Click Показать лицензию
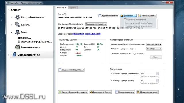184x103 pixels. click(x=125, y=92)
